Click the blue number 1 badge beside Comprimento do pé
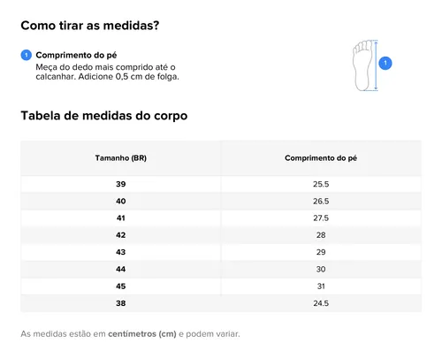Screen dimensions: 442x359 point(27,55)
